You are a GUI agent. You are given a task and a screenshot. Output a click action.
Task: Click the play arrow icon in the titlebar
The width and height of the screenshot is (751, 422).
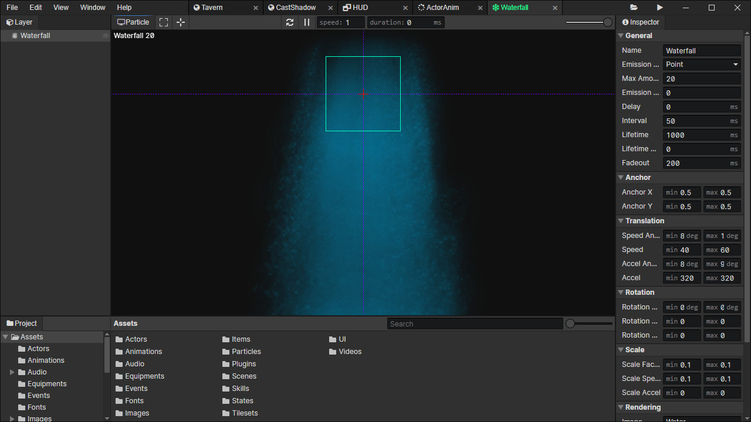659,8
